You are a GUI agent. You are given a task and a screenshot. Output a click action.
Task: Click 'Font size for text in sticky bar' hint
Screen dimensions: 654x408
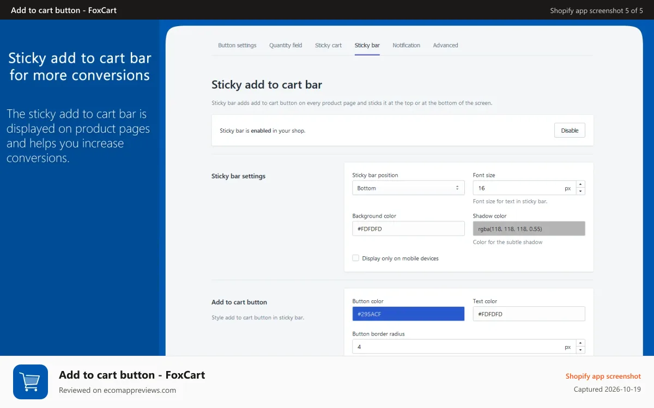(510, 201)
